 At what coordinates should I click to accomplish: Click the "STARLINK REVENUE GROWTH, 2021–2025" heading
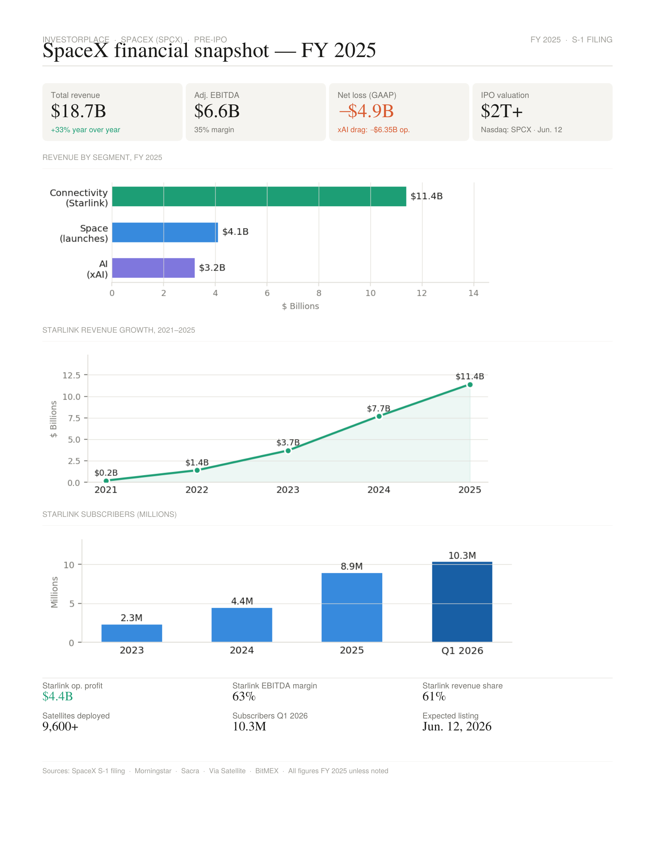pyautogui.click(x=118, y=330)
